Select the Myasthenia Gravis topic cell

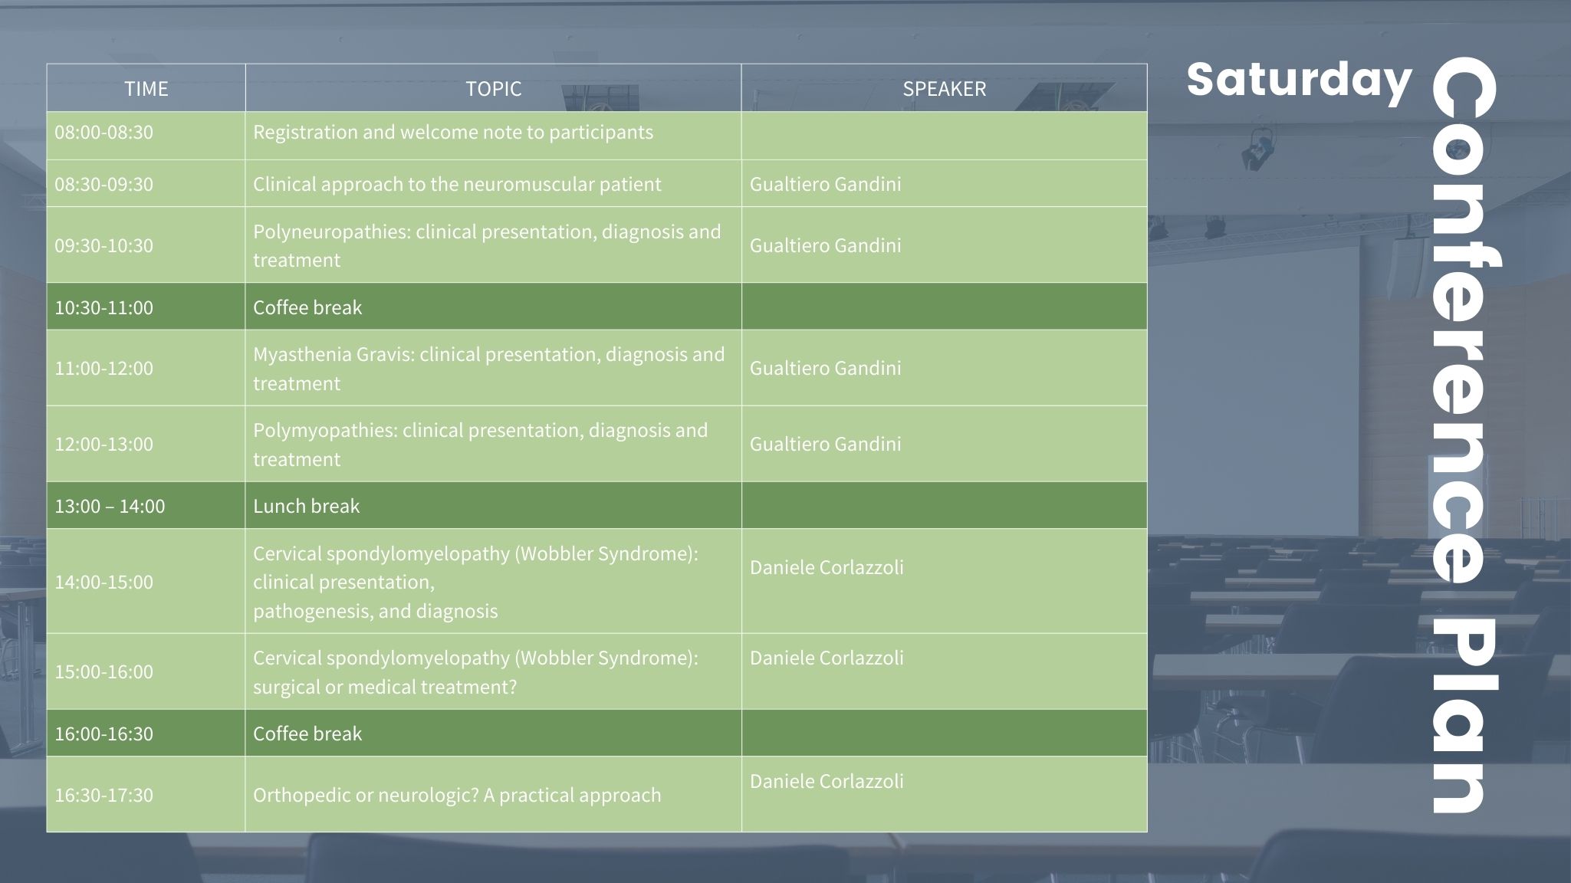pos(488,368)
